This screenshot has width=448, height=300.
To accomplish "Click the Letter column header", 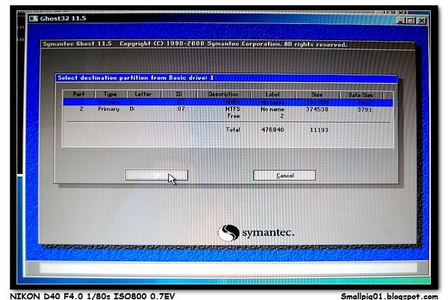I will pos(143,94).
